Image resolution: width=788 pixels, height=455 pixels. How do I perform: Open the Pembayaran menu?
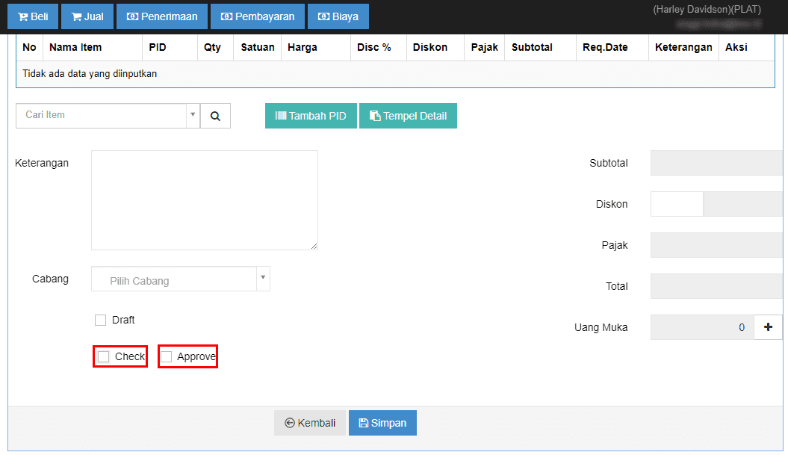tap(258, 16)
